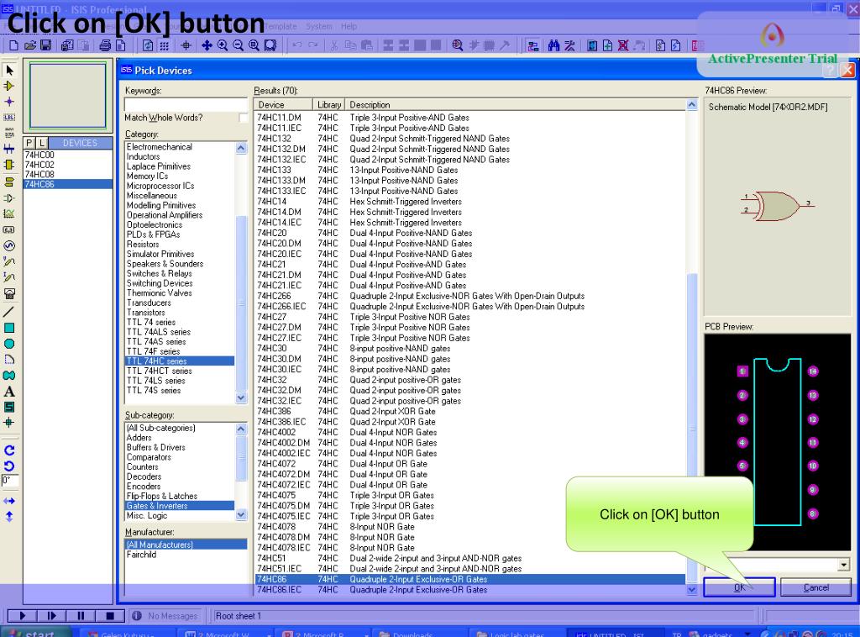Select the Generator Mode tool in the main window
Image resolution: width=860 pixels, height=637 pixels.
(9, 245)
